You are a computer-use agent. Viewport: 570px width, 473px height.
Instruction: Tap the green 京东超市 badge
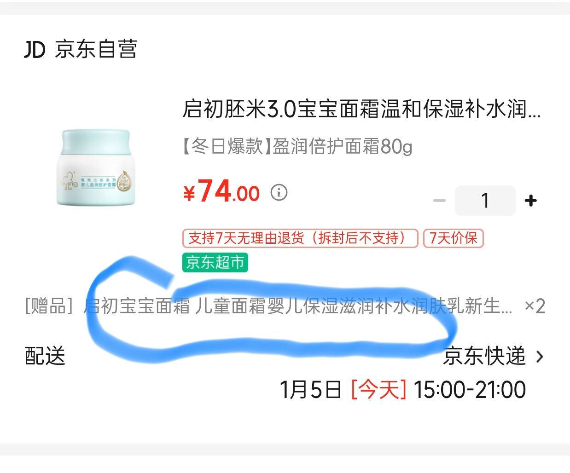click(215, 262)
